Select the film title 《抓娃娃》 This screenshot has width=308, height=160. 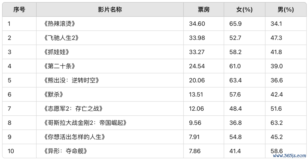56,52
